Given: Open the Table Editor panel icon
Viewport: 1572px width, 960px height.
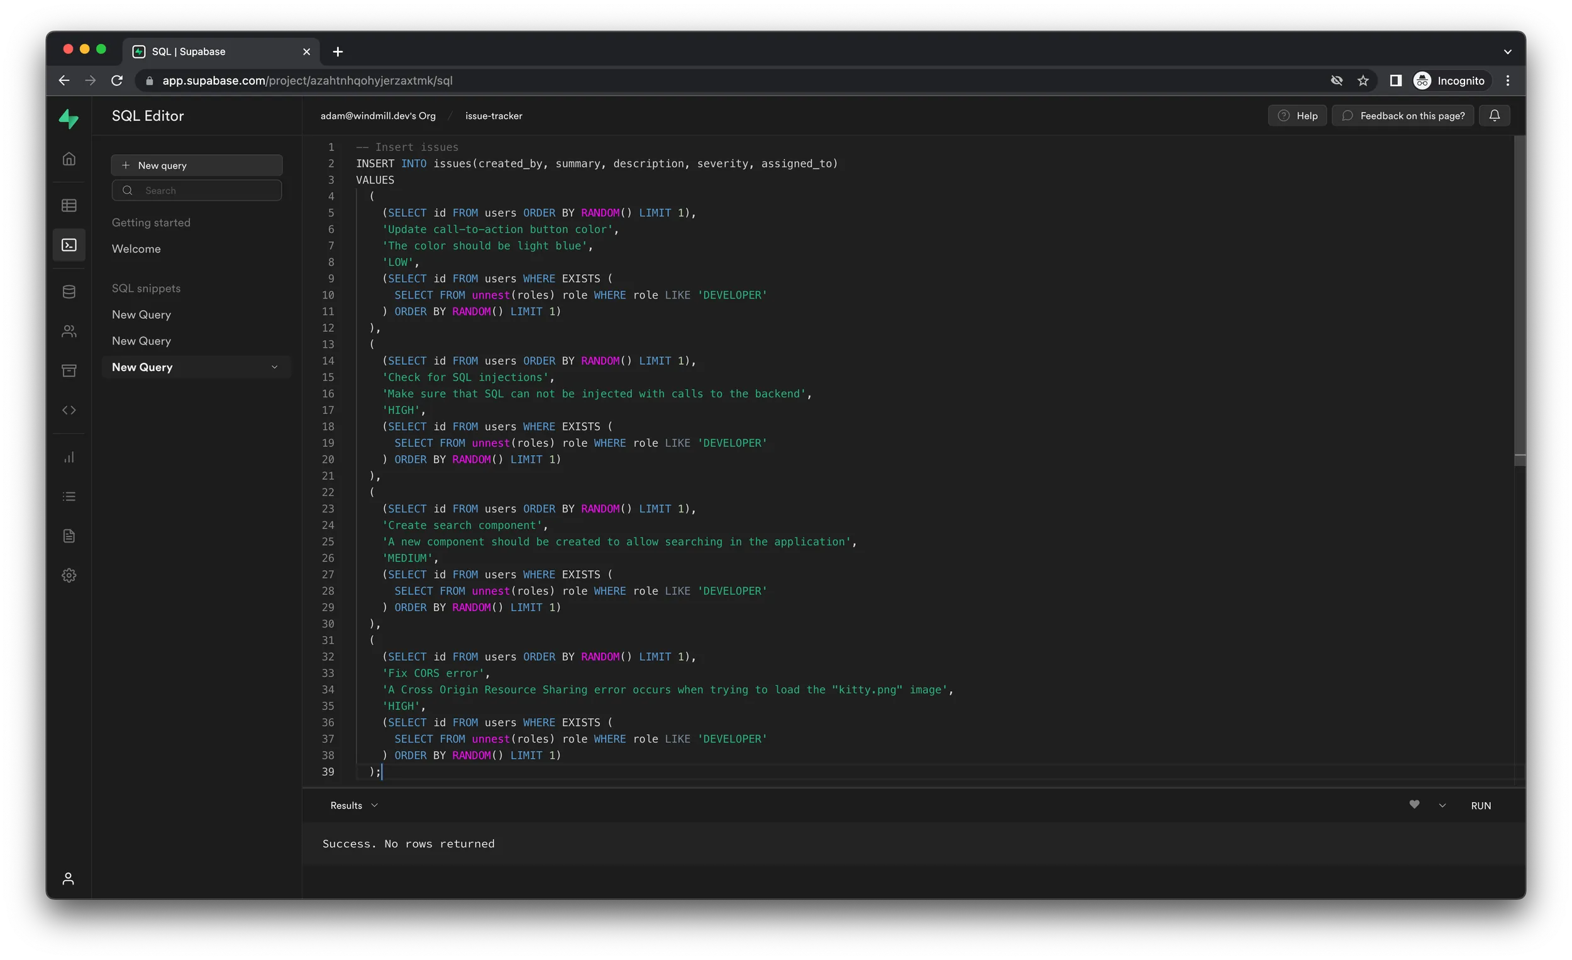Looking at the screenshot, I should pyautogui.click(x=70, y=204).
